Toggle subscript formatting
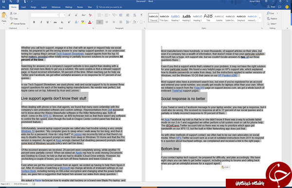292x188 pixels. 62,22
